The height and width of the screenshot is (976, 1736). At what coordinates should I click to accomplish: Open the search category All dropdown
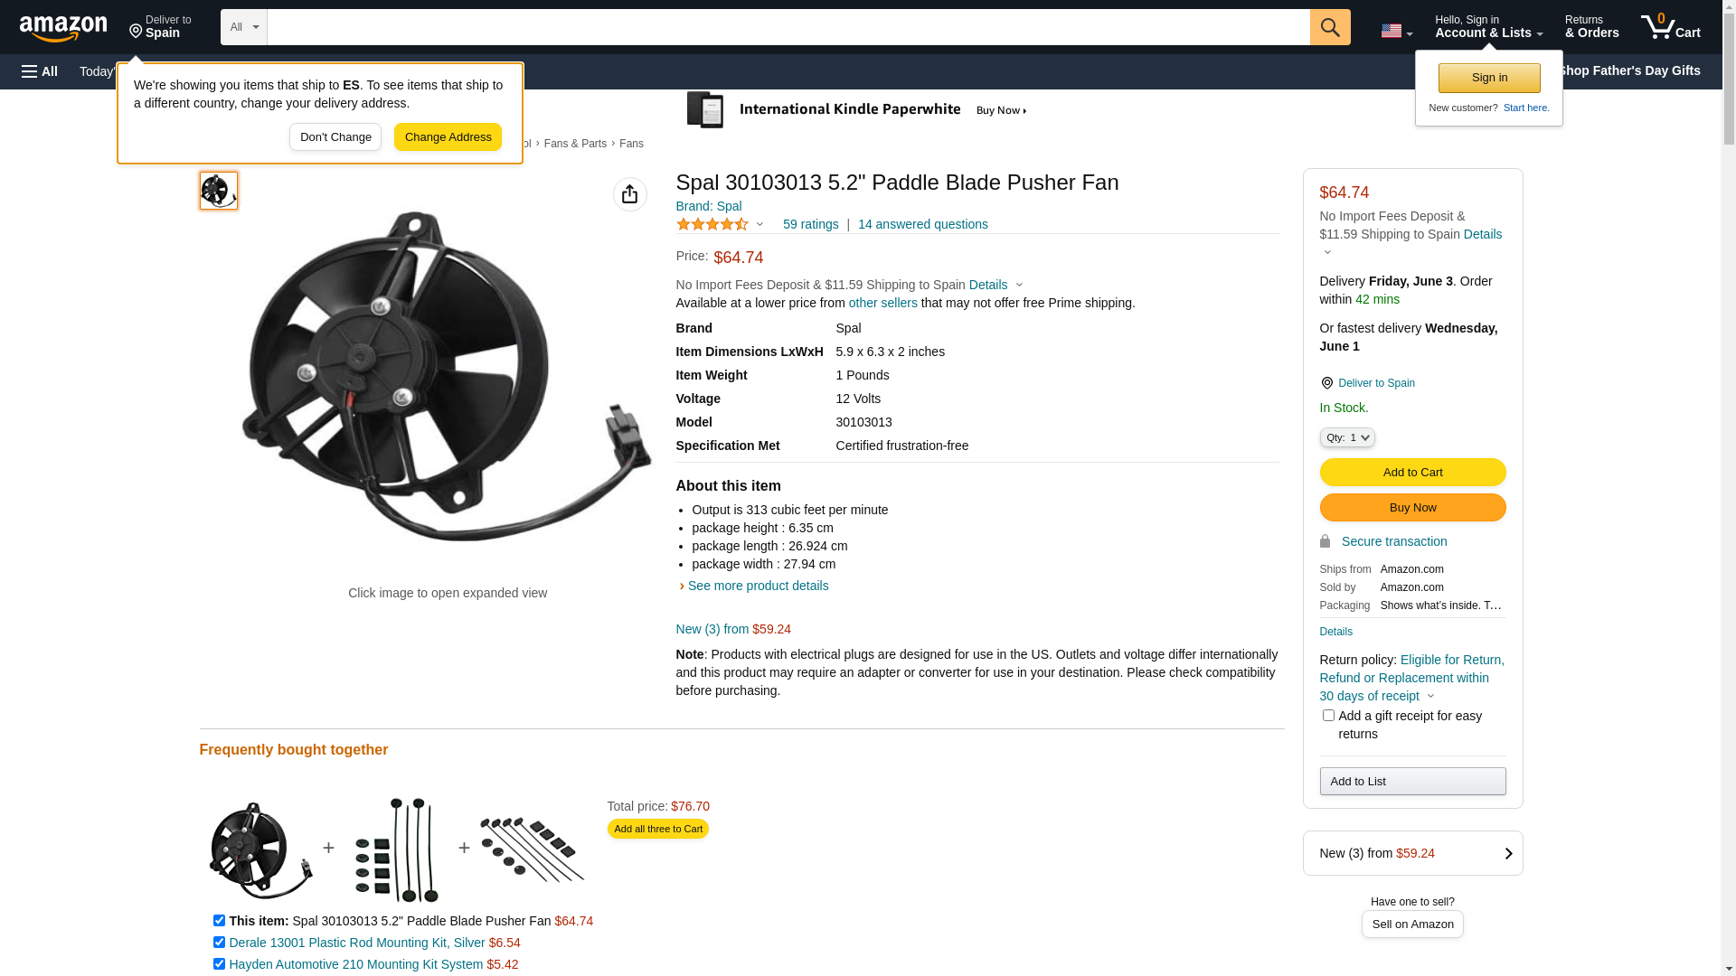click(243, 27)
